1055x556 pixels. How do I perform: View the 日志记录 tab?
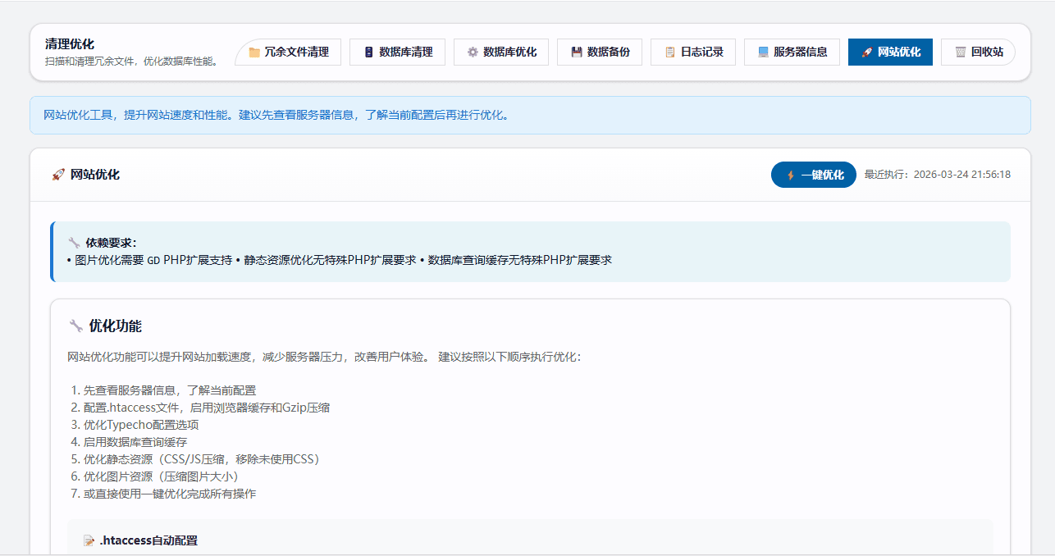[x=694, y=52]
